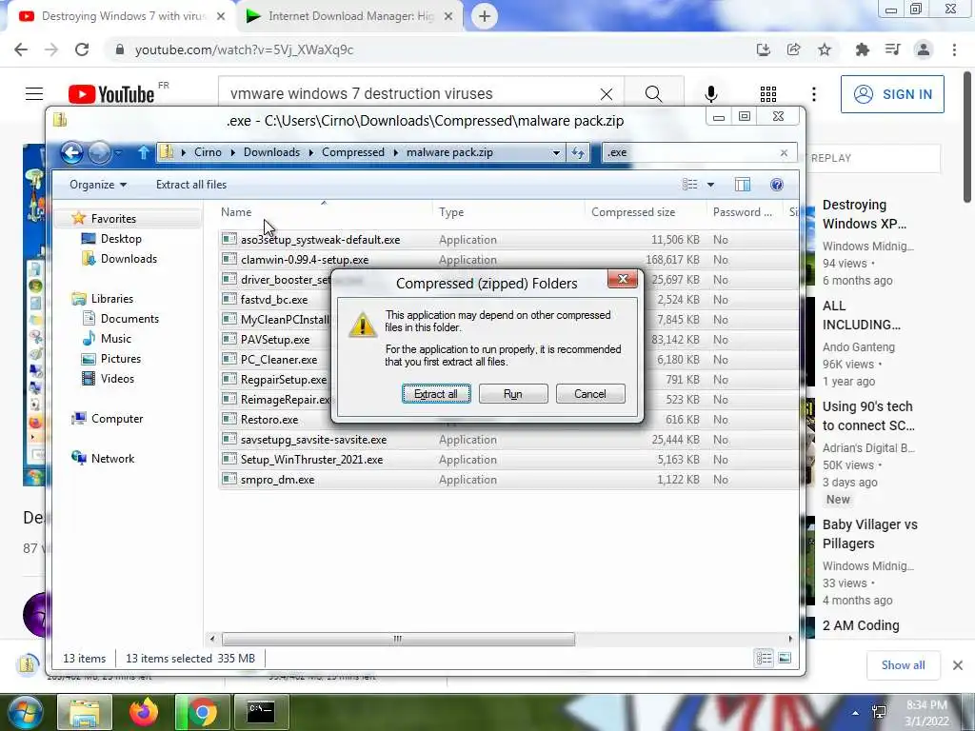Viewport: 975px width, 731px height.
Task: Toggle the Explorer preview pane icon
Action: click(743, 185)
